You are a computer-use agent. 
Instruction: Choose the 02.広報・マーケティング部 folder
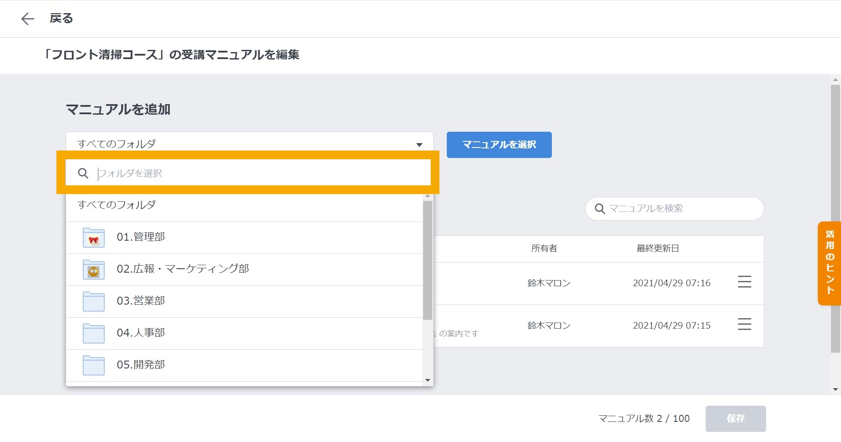[x=244, y=270]
